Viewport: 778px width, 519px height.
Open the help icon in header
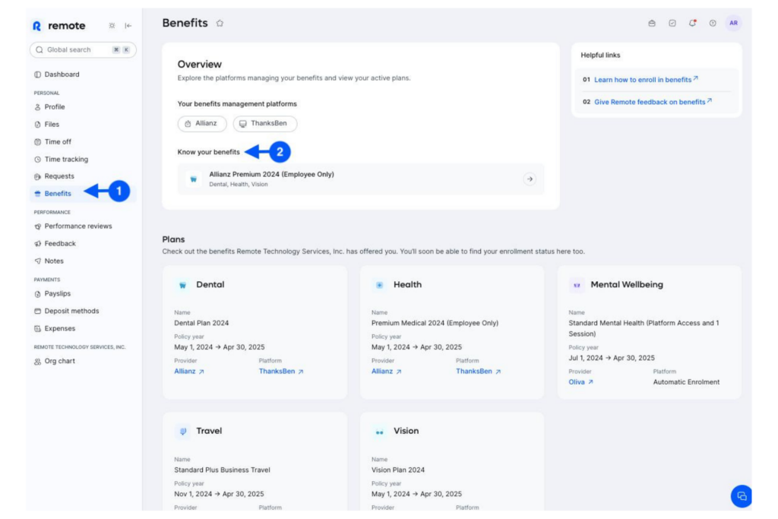(713, 24)
